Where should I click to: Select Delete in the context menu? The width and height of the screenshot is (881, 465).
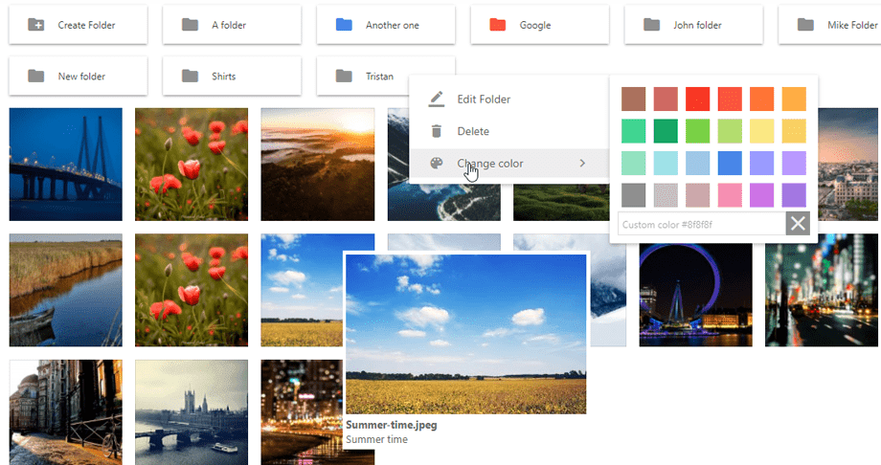pos(473,131)
